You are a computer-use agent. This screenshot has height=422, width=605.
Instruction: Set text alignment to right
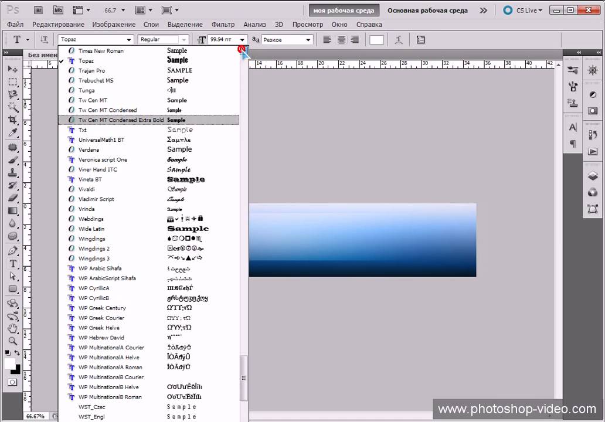[x=355, y=39]
